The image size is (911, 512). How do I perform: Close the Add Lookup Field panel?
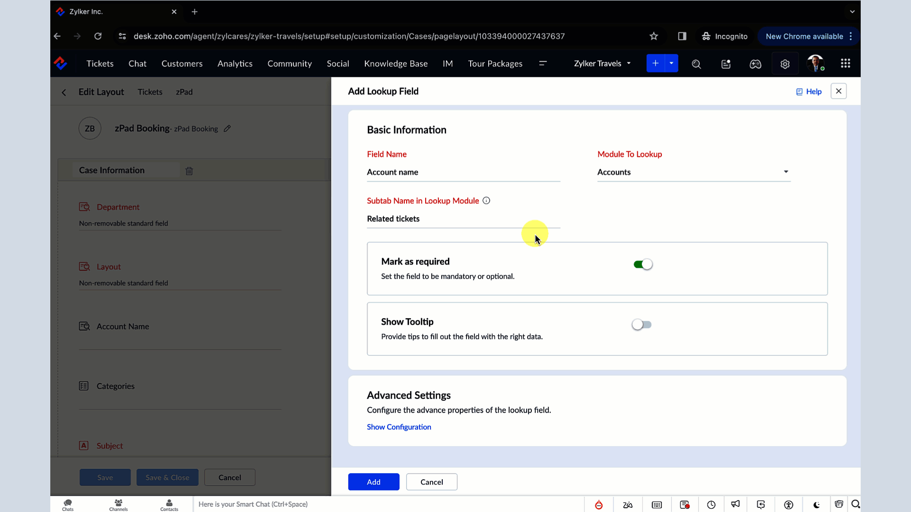(x=838, y=91)
